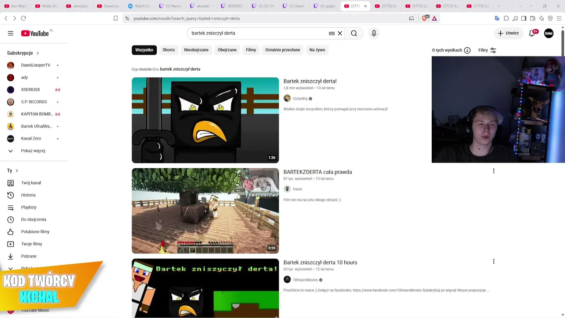Go to the YouTube home logo

coord(35,33)
